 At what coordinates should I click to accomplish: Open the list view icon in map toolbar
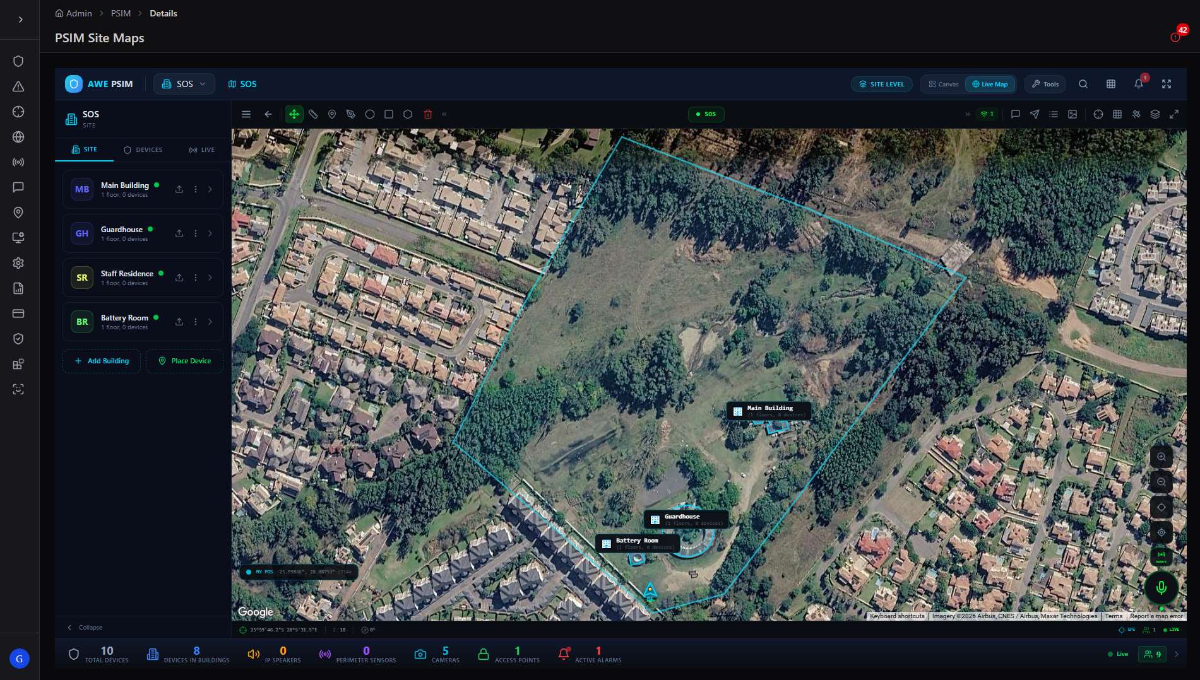(x=1054, y=114)
